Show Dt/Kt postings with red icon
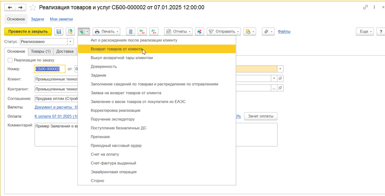 point(154,32)
